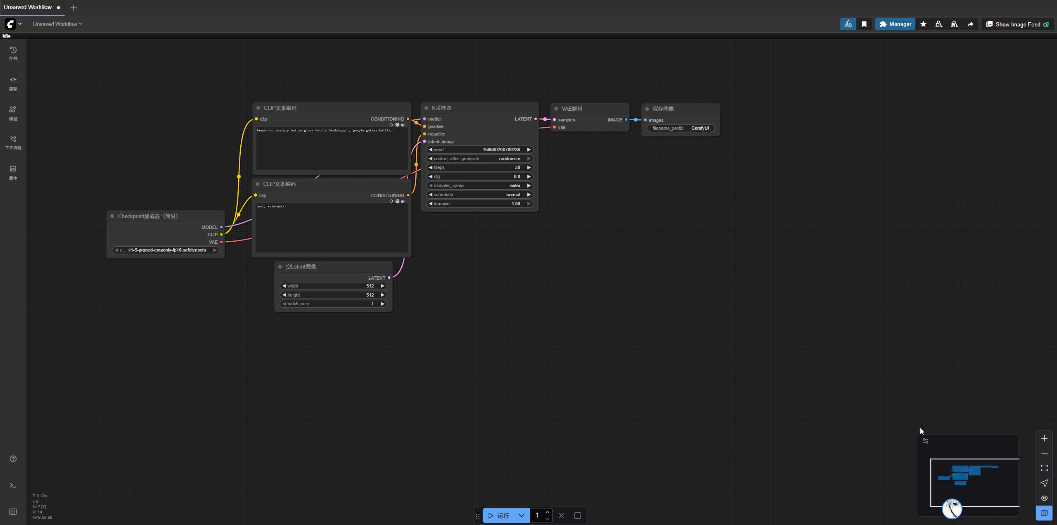Click the positive prompt text box
The height and width of the screenshot is (525, 1057).
click(332, 149)
